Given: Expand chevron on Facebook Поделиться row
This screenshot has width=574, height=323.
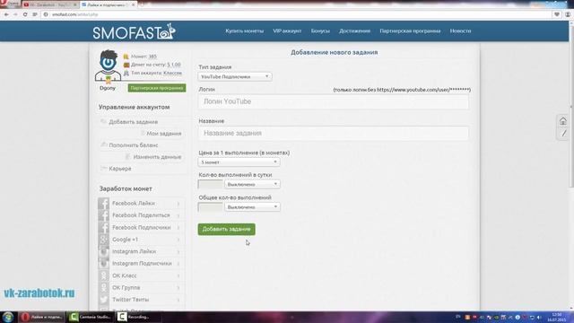Looking at the screenshot, I should (178, 215).
